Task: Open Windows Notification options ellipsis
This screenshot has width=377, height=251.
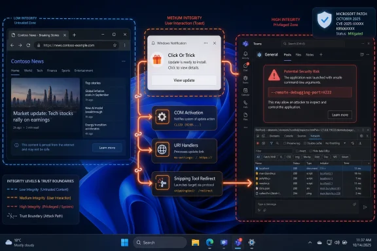Action: [x=206, y=43]
